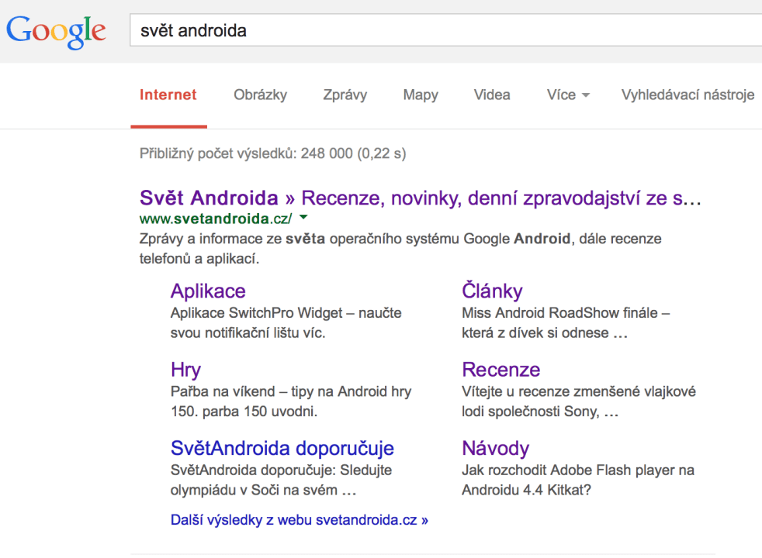Click the Google logo
The width and height of the screenshot is (762, 558).
pyautogui.click(x=56, y=31)
